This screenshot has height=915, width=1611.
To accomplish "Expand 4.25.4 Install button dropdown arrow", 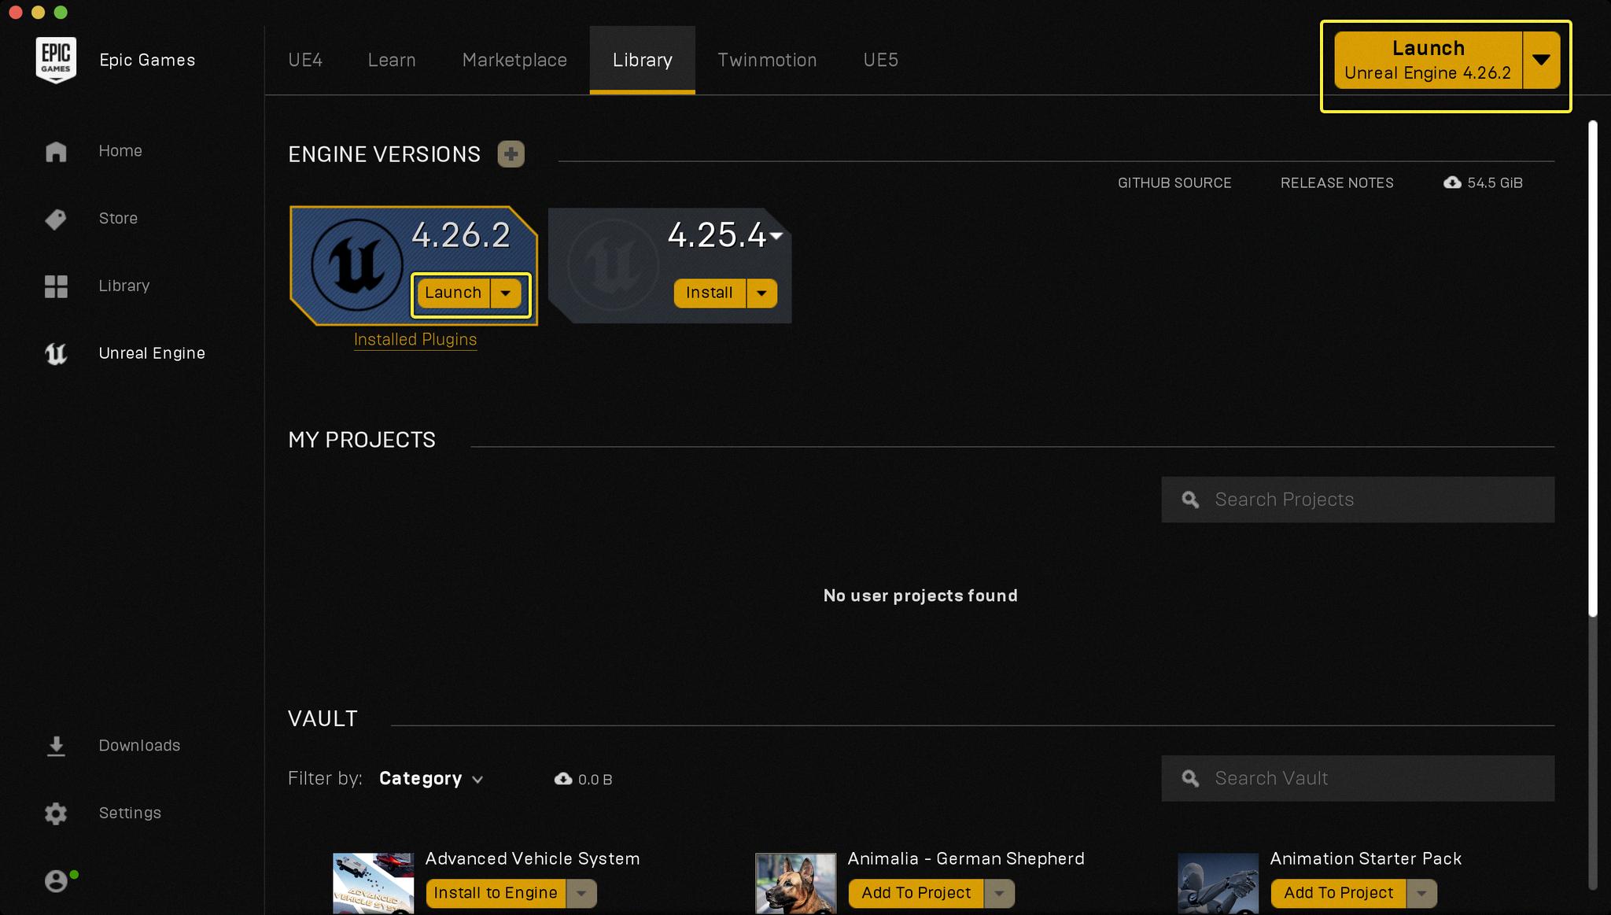I will coord(761,293).
